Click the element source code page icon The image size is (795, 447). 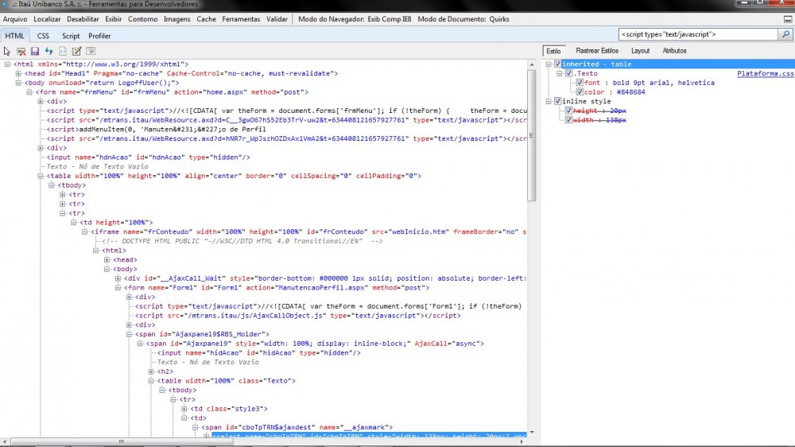[x=63, y=51]
